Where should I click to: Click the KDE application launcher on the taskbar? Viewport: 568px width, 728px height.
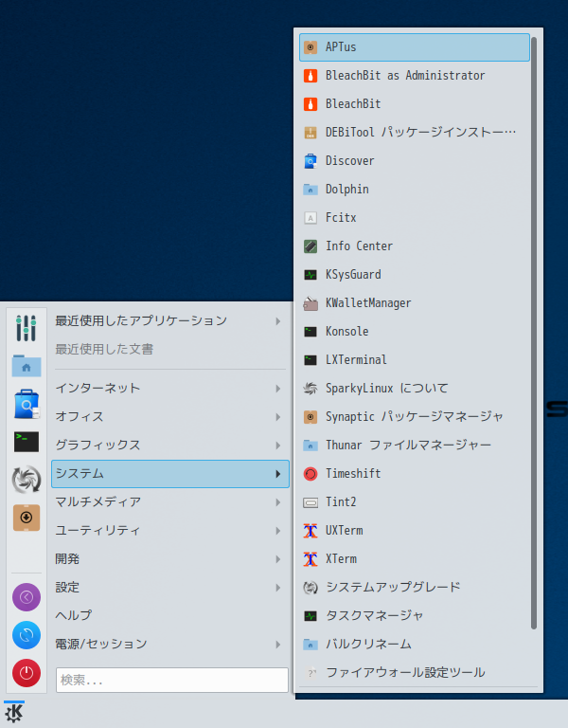coord(14,714)
